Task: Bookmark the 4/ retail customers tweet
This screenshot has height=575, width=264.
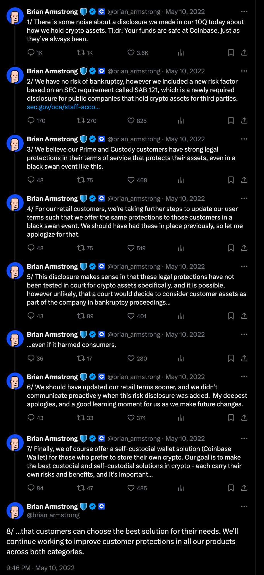Action: click(x=231, y=248)
